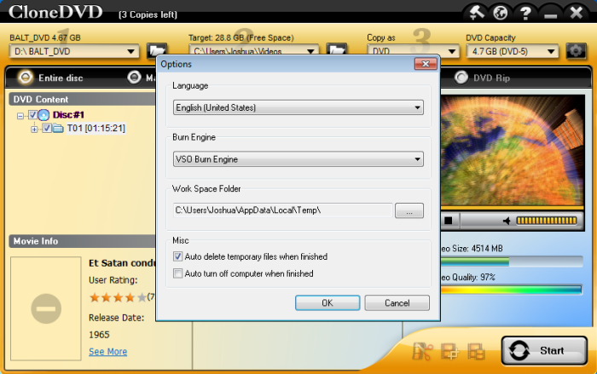The image size is (597, 374).
Task: Browse for target folder using folder icon
Action: tap(336, 51)
